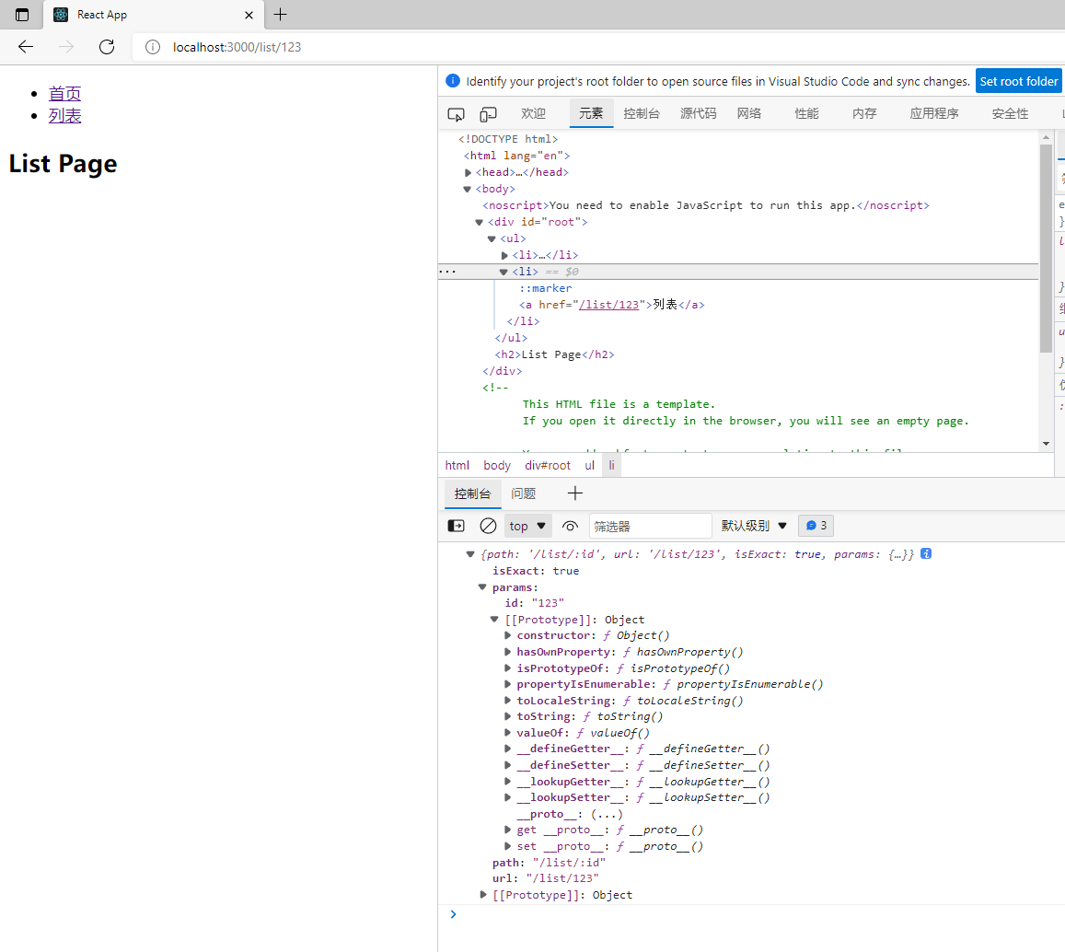Click the Elements panel scrollbar thumb

pyautogui.click(x=1046, y=248)
